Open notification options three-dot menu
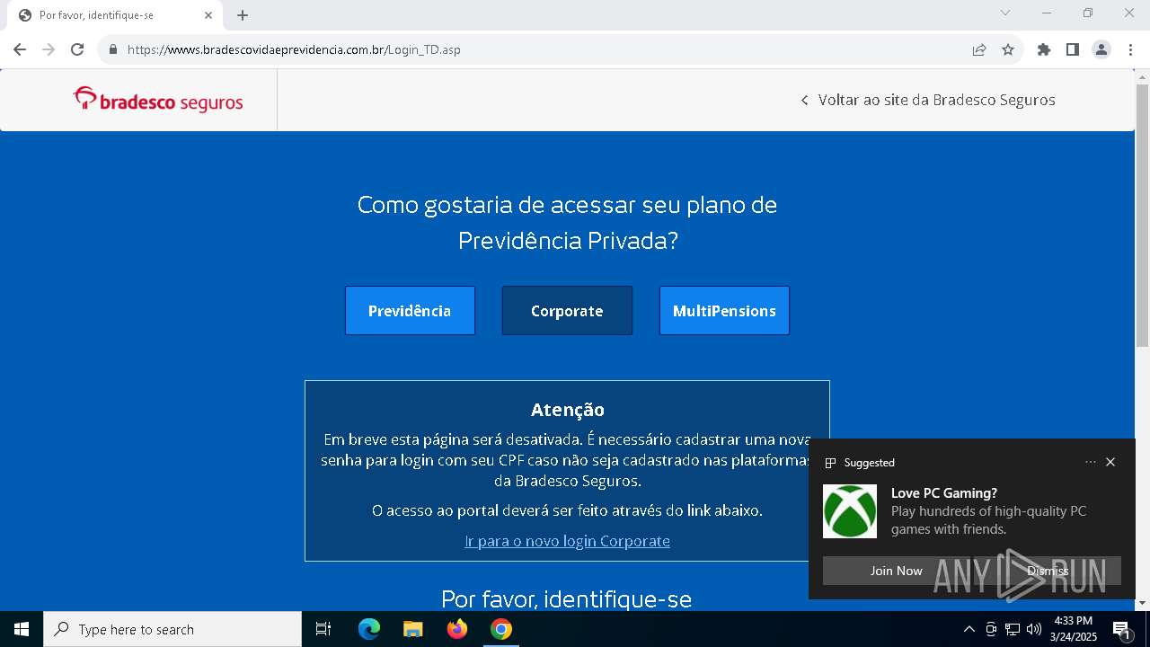This screenshot has width=1150, height=647. click(x=1091, y=462)
